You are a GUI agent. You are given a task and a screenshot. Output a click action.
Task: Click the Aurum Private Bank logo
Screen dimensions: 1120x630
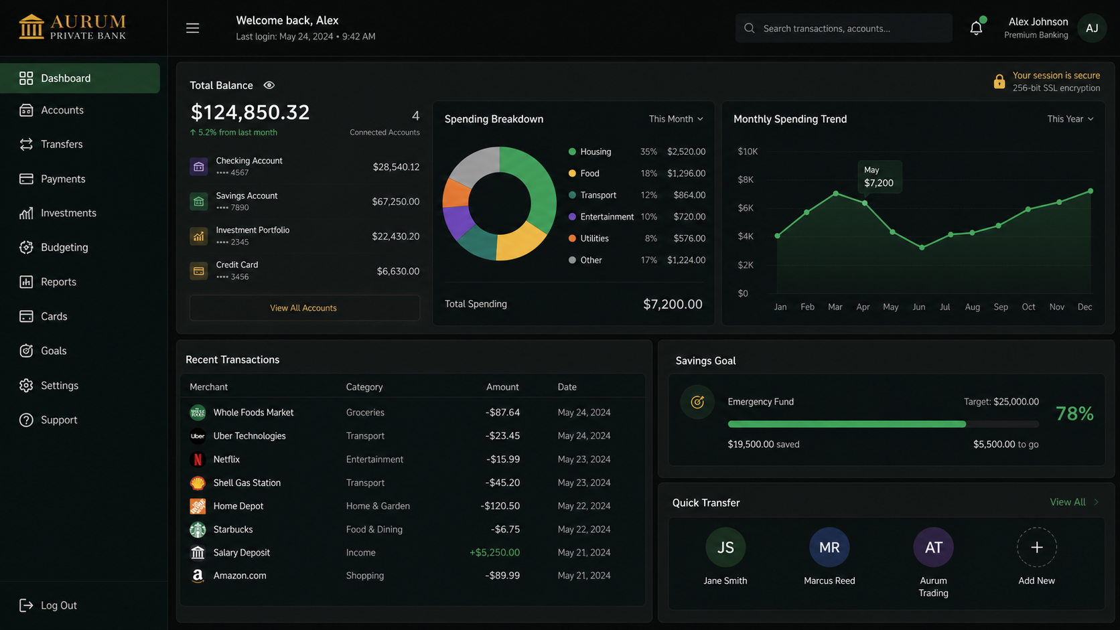[x=72, y=27]
